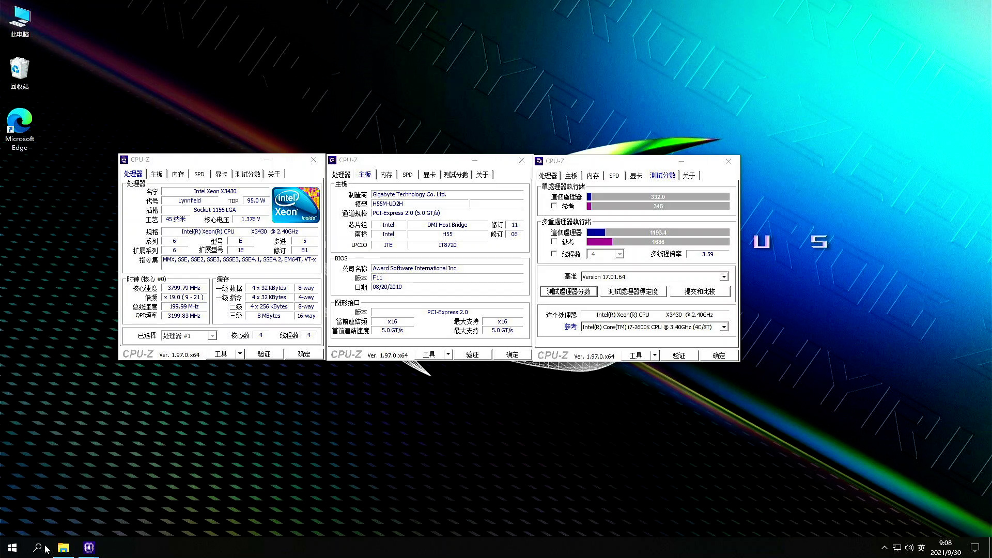The height and width of the screenshot is (558, 992).
Task: Click the Intel Xeon inside logo
Action: click(x=296, y=205)
